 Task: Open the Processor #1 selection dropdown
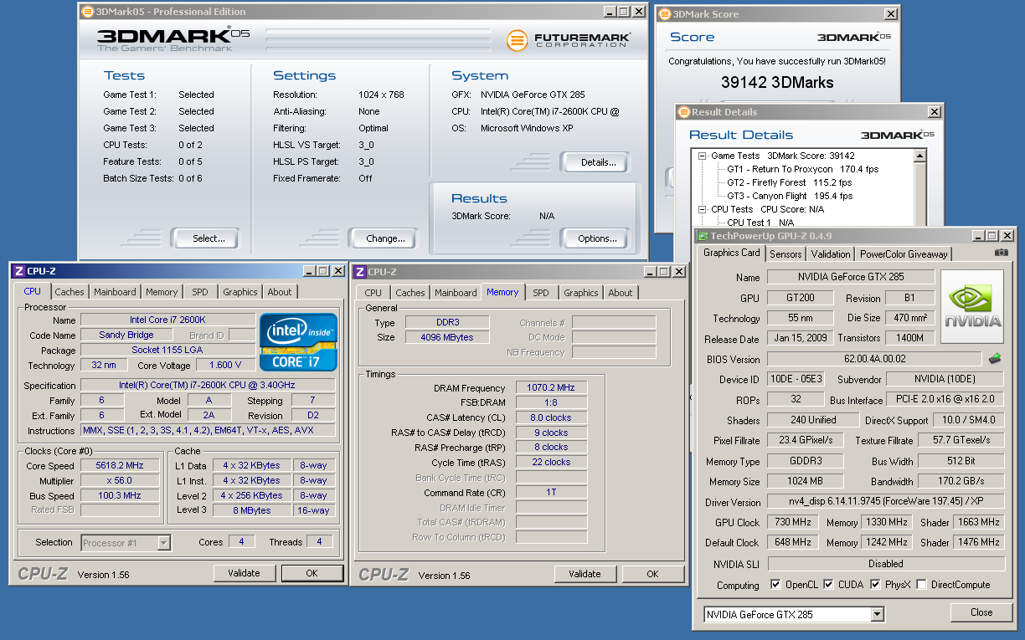point(163,543)
